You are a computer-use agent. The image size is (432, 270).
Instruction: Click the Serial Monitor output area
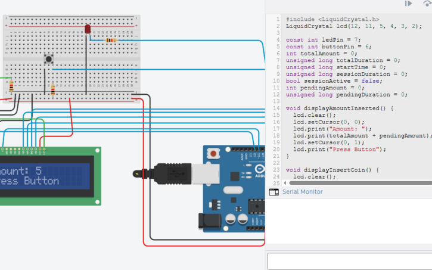coord(349,221)
